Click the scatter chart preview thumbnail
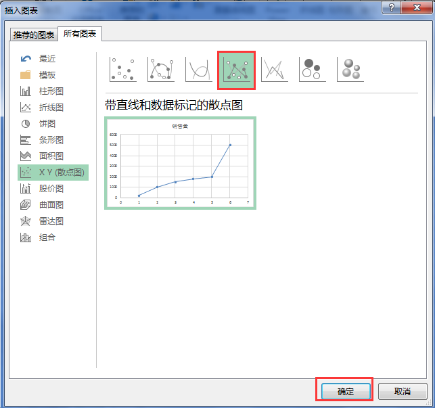The image size is (435, 408). tap(181, 163)
